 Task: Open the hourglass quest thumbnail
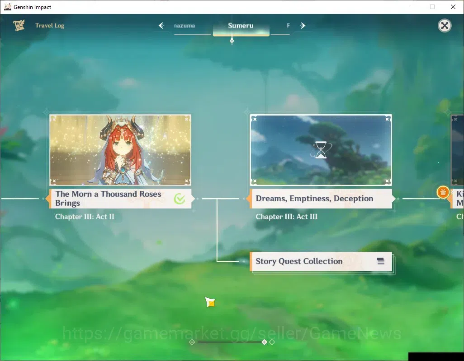(x=321, y=150)
